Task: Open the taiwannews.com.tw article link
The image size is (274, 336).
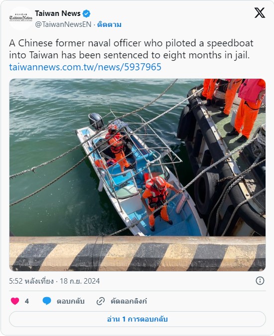Action: pyautogui.click(x=85, y=67)
